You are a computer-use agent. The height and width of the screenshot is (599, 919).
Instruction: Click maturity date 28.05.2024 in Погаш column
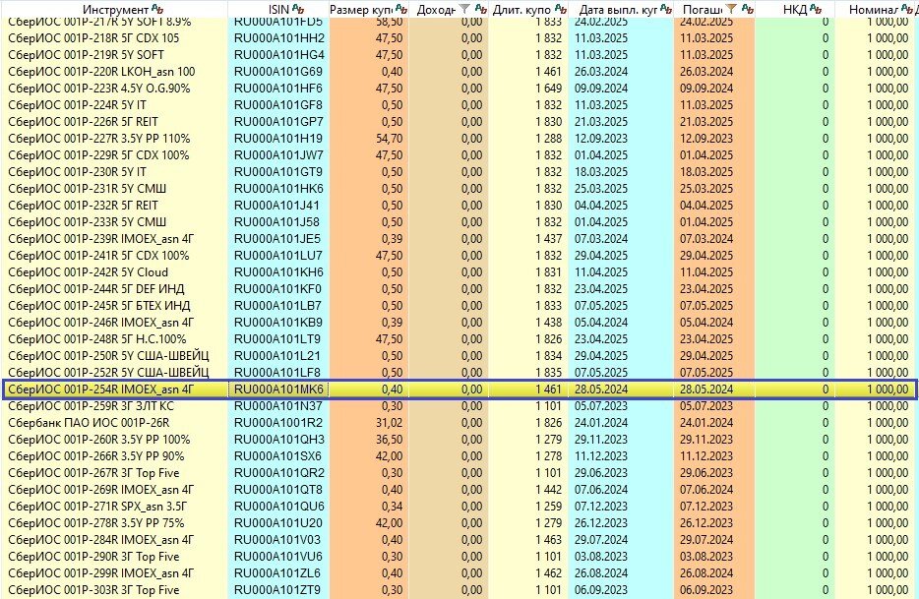click(706, 389)
